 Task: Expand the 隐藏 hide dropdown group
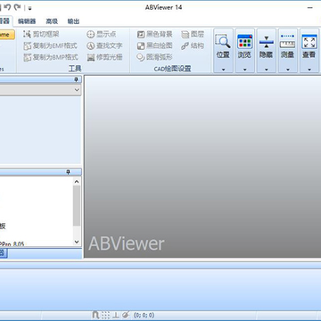[267, 51]
